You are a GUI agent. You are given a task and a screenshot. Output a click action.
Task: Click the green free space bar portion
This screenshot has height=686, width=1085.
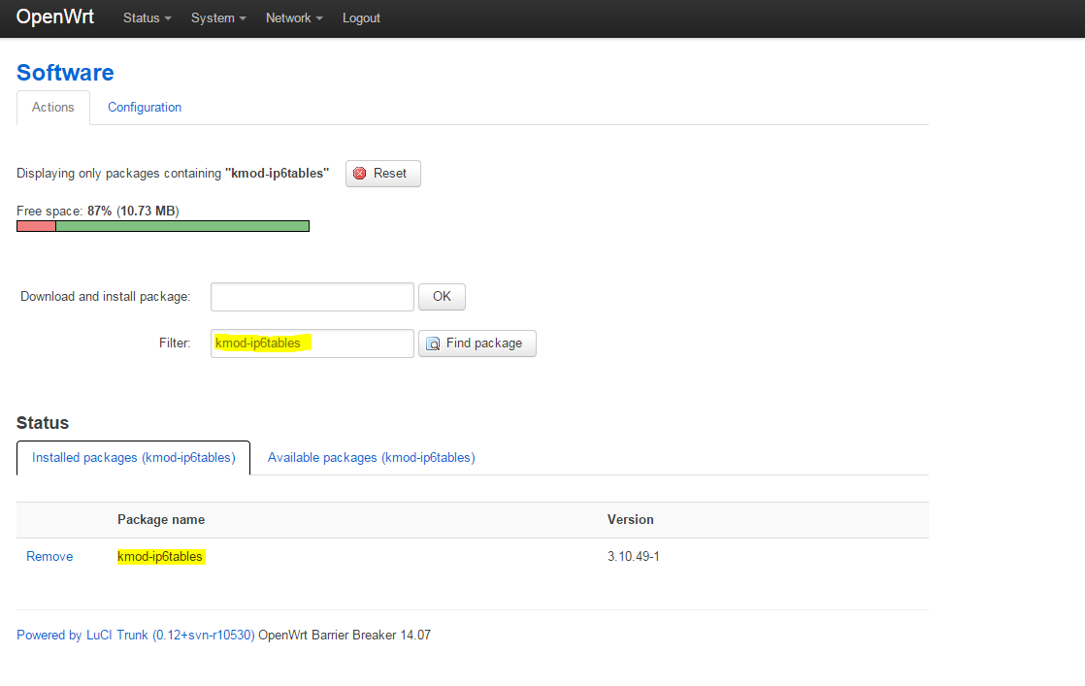pyautogui.click(x=181, y=226)
